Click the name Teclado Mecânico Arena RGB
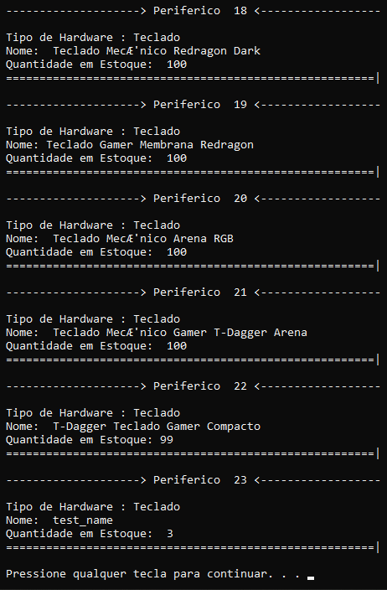This screenshot has height=590, width=387. tap(143, 239)
